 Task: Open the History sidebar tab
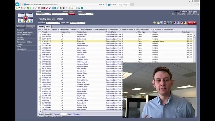pos(30,27)
